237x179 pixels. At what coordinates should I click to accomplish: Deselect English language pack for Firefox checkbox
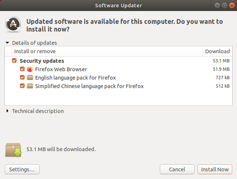22,78
